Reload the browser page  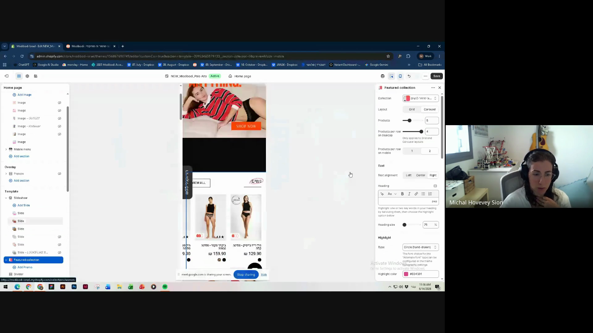click(x=22, y=56)
